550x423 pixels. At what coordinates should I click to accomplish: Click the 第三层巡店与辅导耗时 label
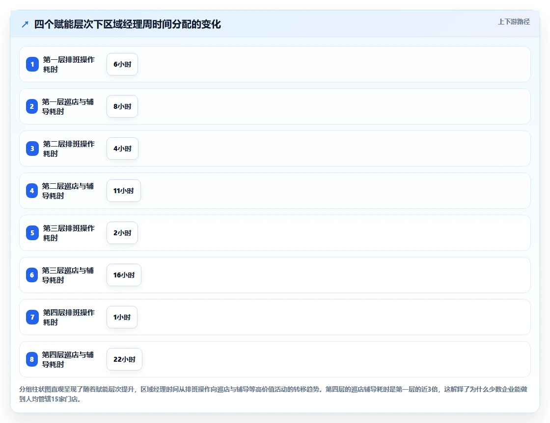[x=68, y=275]
